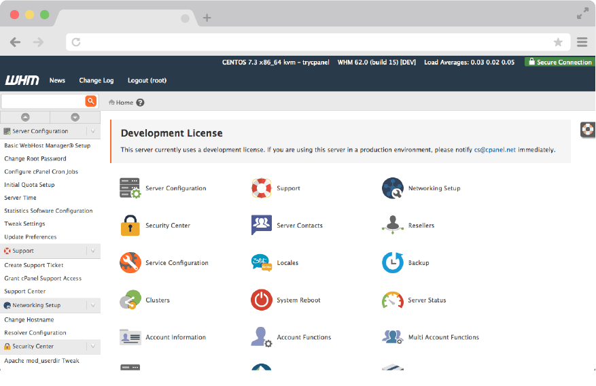Open Tweak Settings sidebar link
The image size is (596, 386).
(24, 224)
